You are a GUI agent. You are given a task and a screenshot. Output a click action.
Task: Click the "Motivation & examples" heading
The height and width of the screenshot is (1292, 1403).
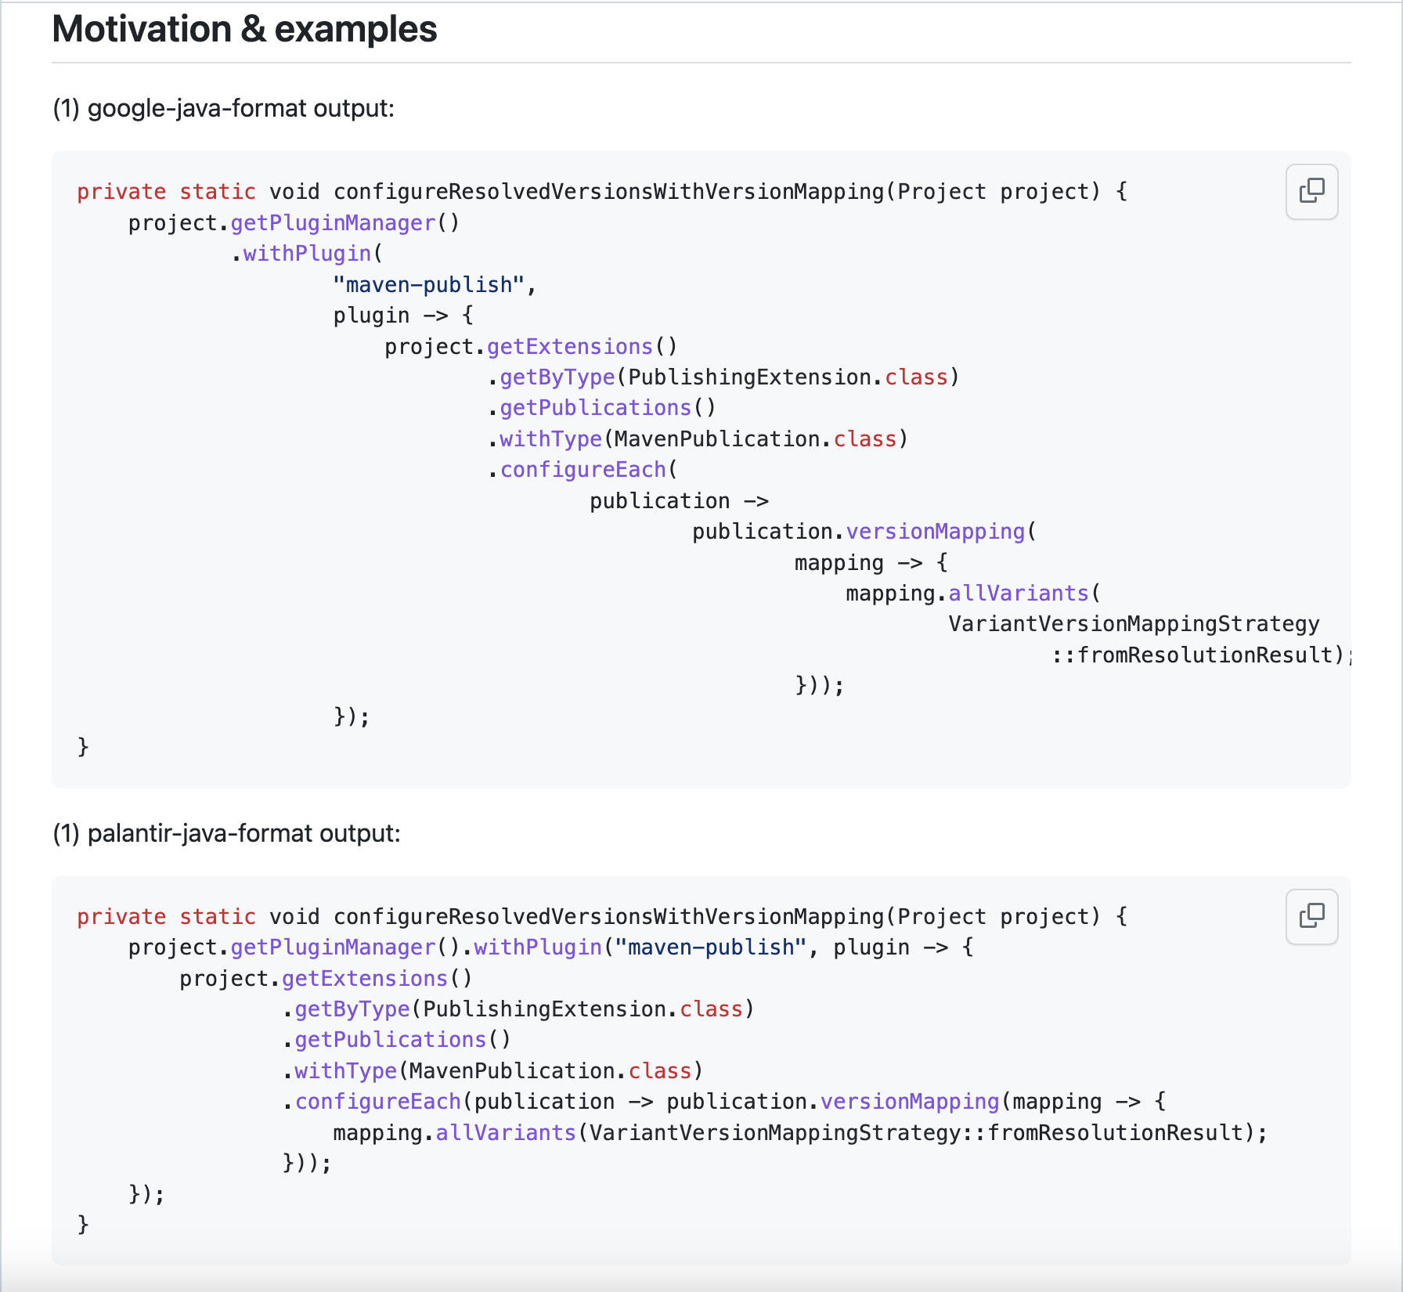coord(244,30)
